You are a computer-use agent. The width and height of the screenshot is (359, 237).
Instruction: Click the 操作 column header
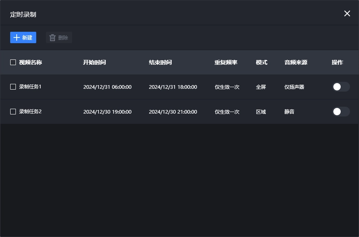tap(337, 62)
